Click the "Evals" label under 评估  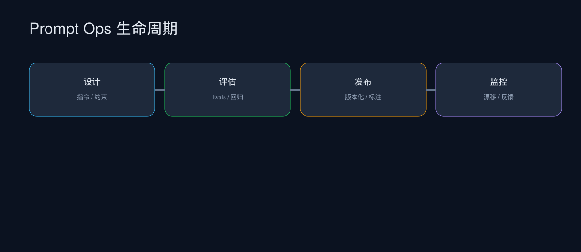coord(219,97)
